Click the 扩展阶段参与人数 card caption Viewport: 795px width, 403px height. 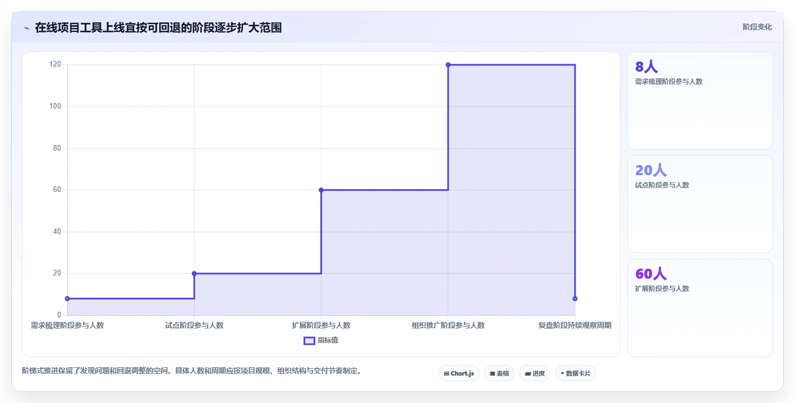click(x=662, y=289)
